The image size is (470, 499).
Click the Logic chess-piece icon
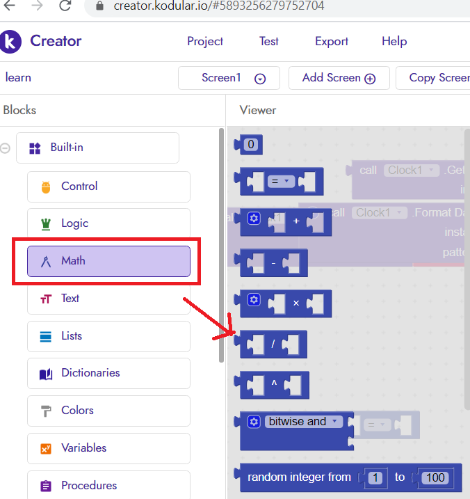click(46, 224)
